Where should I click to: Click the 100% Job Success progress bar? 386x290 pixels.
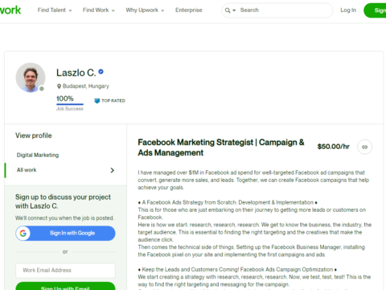70,104
